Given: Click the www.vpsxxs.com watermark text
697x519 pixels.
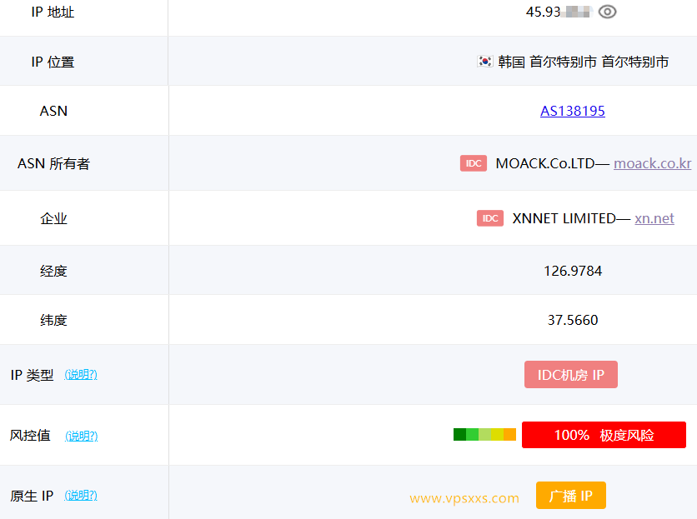Looking at the screenshot, I should pos(464,498).
